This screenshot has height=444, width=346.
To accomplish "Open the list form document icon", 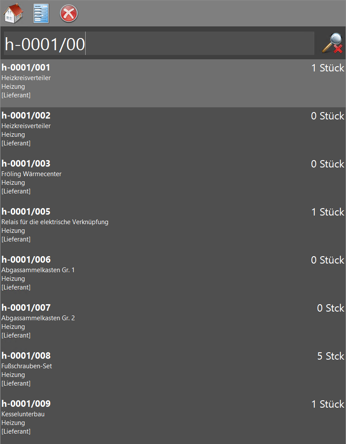I will coord(41,13).
